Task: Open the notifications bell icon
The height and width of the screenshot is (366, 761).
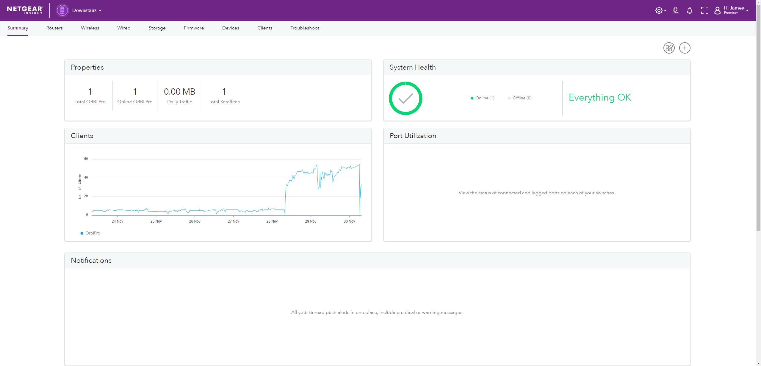Action: click(689, 10)
